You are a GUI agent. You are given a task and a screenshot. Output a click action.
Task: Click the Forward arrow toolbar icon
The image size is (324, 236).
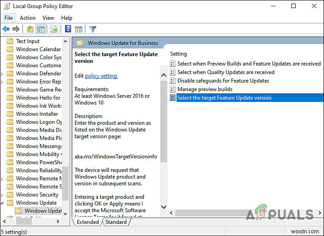tap(16, 29)
